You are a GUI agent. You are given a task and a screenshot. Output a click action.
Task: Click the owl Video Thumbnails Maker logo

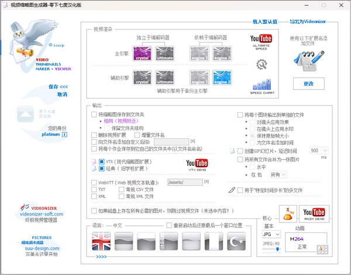(34, 44)
